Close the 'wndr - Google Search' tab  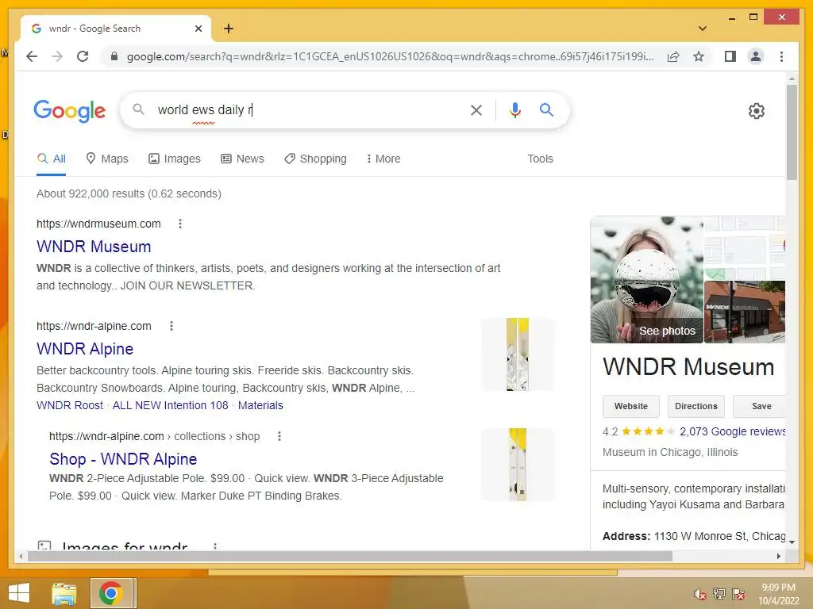[x=198, y=29]
